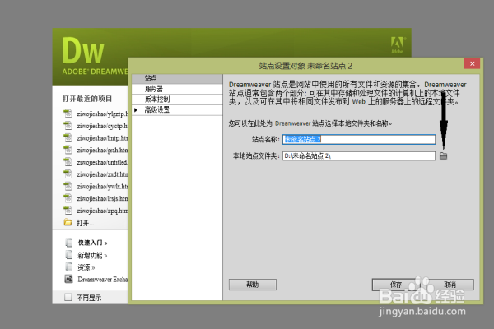
Task: Open recent file ziwojieshao/zpq
Action: pos(102,211)
